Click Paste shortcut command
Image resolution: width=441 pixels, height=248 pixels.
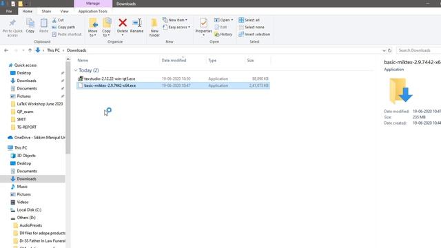coord(67,34)
